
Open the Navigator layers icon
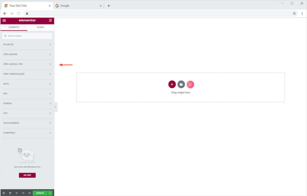point(10,193)
